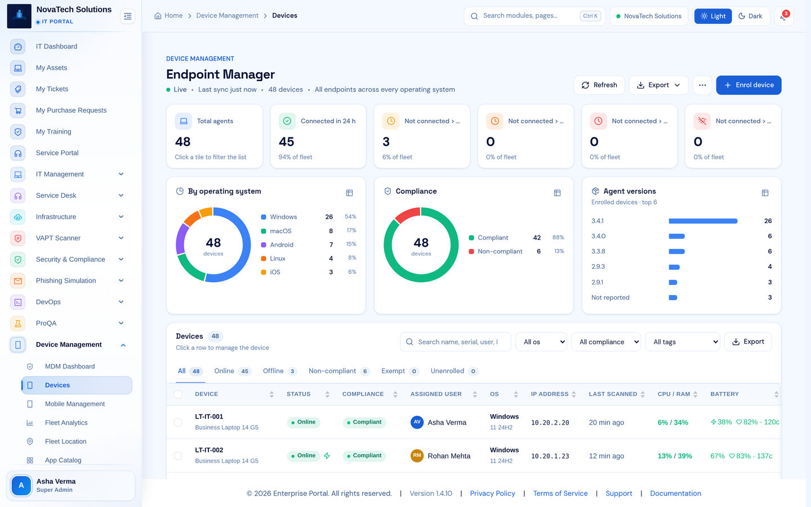Click the IT Dashboard sidebar icon

[x=18, y=47]
